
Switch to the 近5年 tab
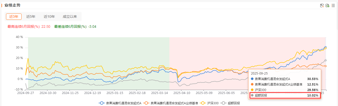click(31, 17)
